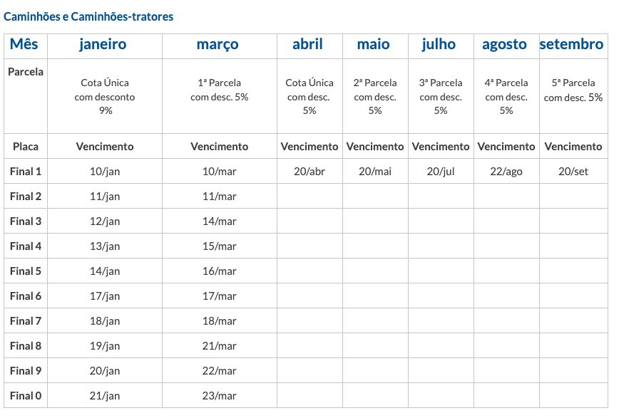Click the 'setembro' column header
Image resolution: width=619 pixels, height=418 pixels.
571,44
